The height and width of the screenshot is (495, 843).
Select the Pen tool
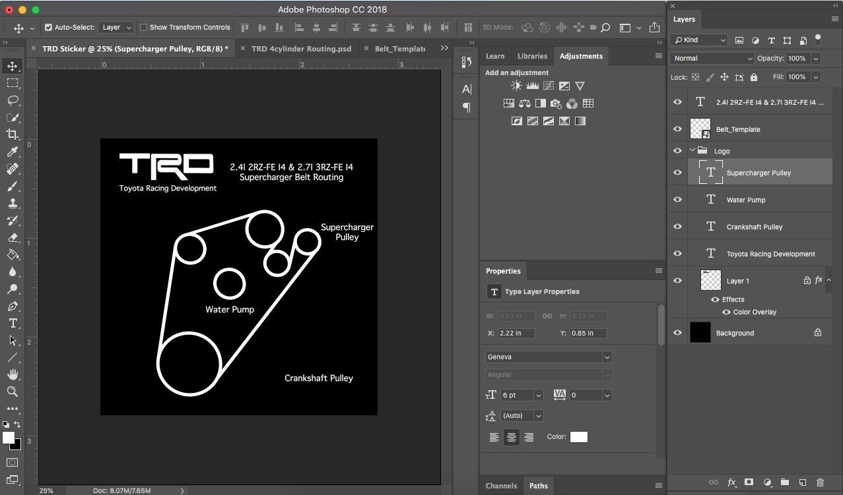12,306
